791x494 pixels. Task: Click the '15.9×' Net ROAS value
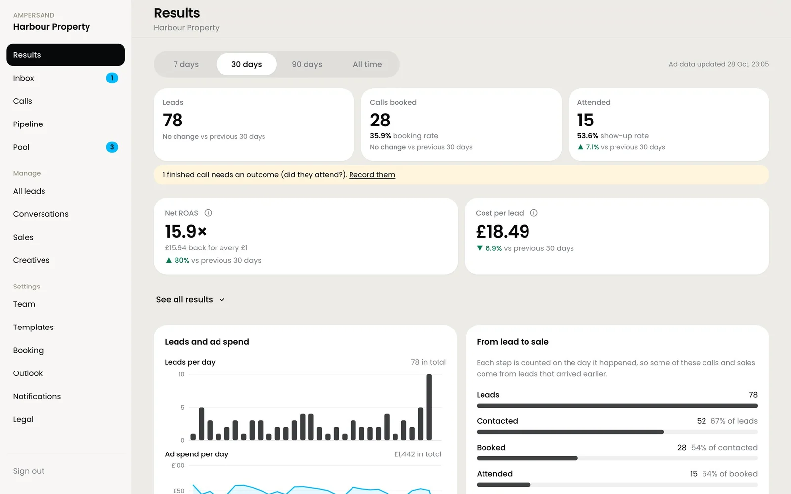pyautogui.click(x=186, y=231)
